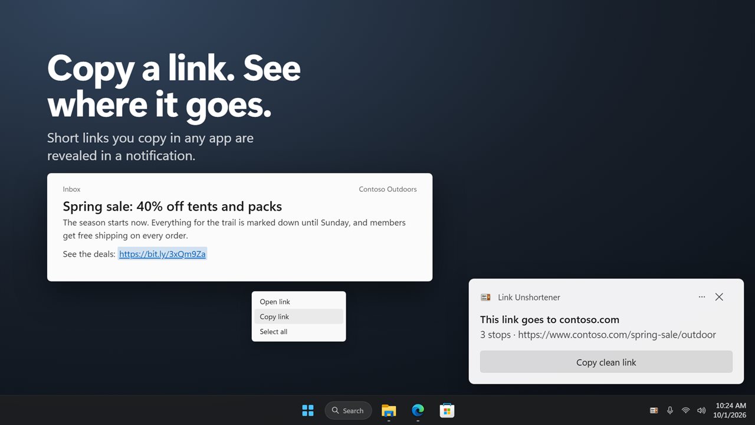Click the 'Link Unshortener' app name in the notification

pos(529,297)
